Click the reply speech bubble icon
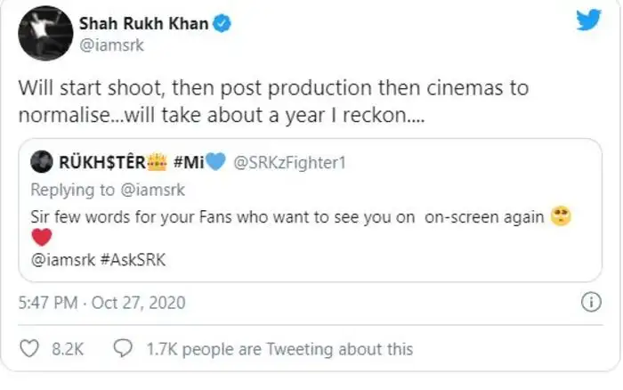This screenshot has height=390, width=623. point(125,349)
